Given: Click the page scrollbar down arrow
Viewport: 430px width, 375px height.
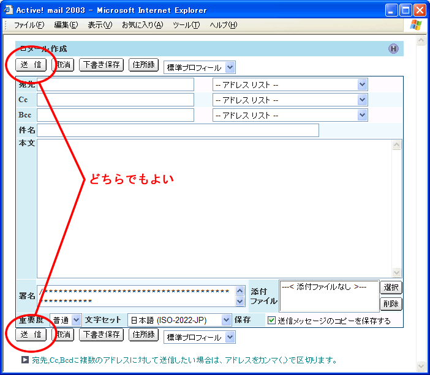Looking at the screenshot, I should [421, 366].
